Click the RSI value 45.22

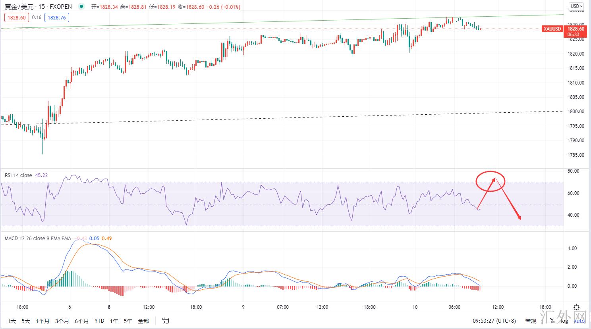pyautogui.click(x=41, y=175)
